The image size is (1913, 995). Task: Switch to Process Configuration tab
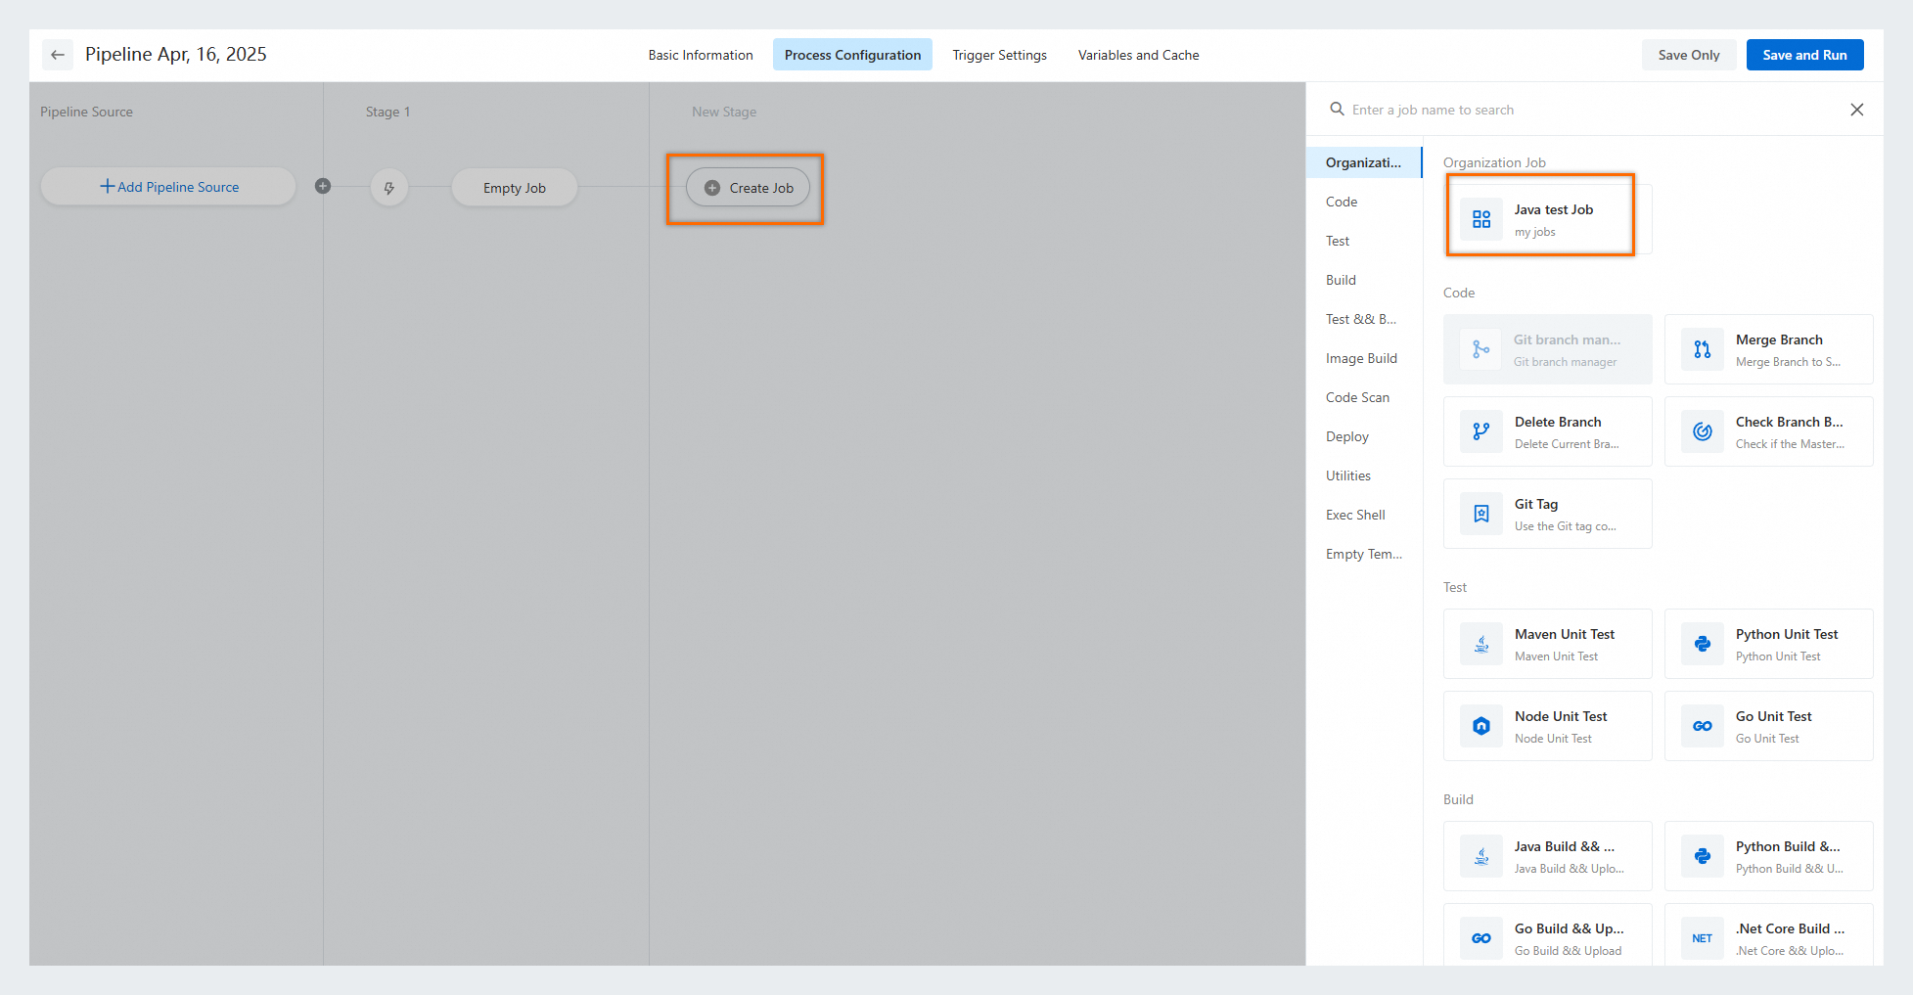(852, 55)
